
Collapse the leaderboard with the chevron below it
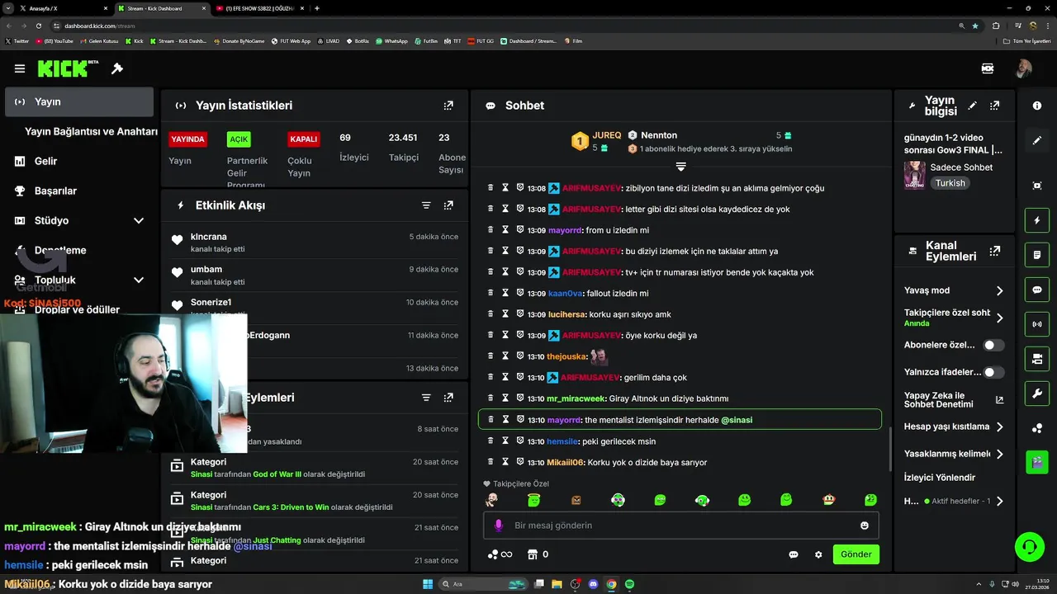[680, 167]
